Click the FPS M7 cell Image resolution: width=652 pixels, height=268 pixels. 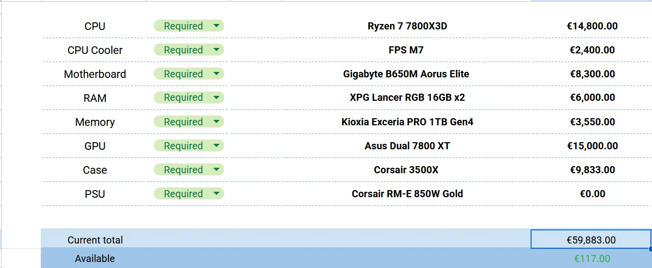point(407,50)
